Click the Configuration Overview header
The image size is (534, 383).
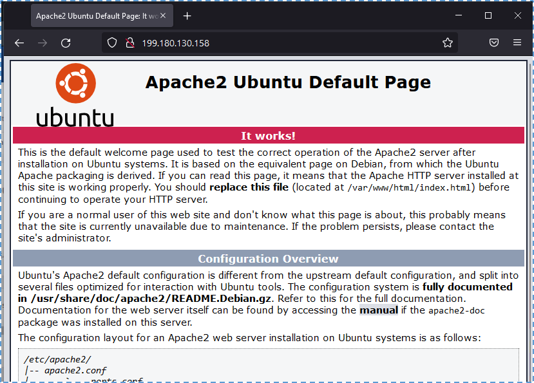(269, 258)
